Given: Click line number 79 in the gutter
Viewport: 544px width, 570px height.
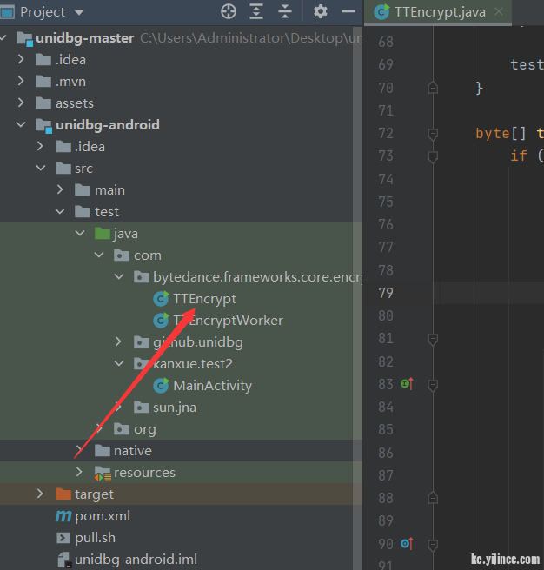Looking at the screenshot, I should point(386,293).
